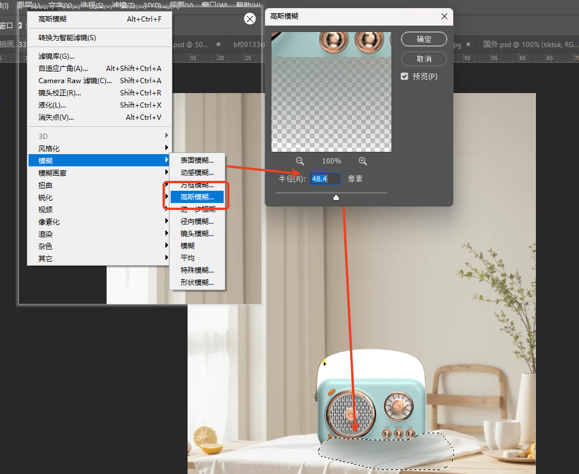Select 动感模糊... from the blur submenu
The height and width of the screenshot is (474, 579).
197,173
